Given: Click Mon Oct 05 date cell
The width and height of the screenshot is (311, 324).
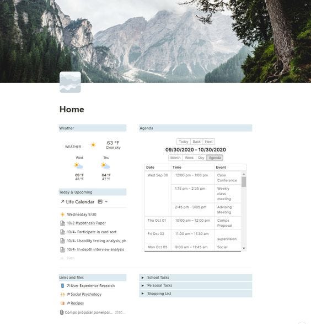Looking at the screenshot, I should pos(157,247).
